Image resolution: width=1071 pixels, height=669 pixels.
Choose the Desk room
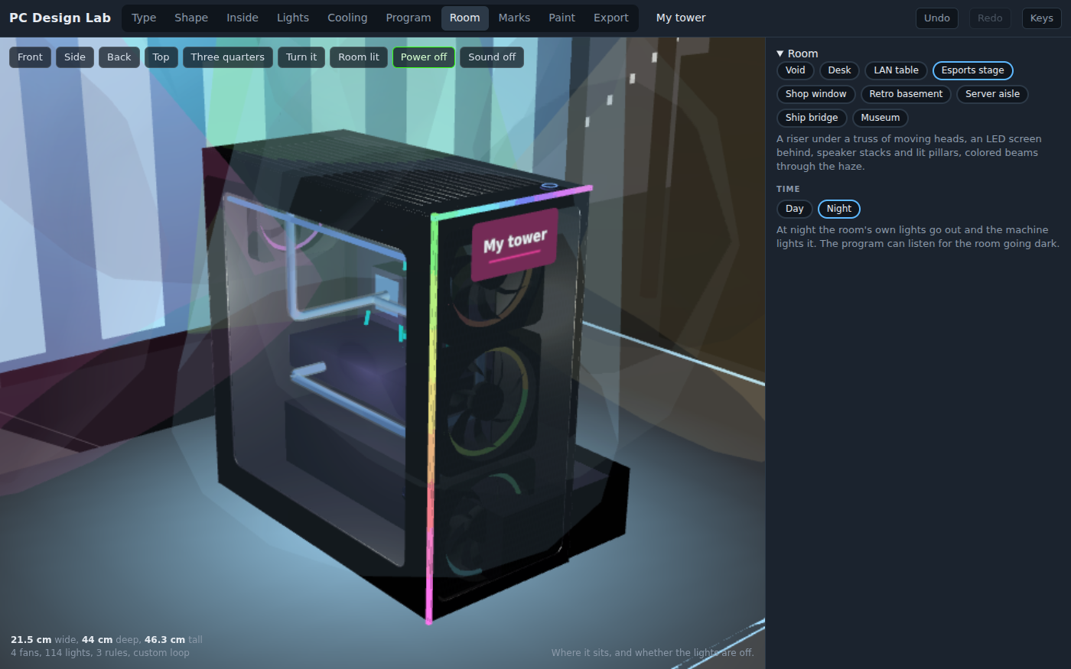tap(839, 70)
